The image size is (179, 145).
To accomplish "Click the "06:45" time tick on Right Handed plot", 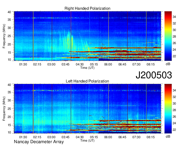I will point(122,64).
